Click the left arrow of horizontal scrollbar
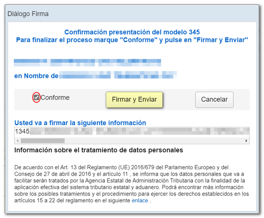 coord(17,140)
